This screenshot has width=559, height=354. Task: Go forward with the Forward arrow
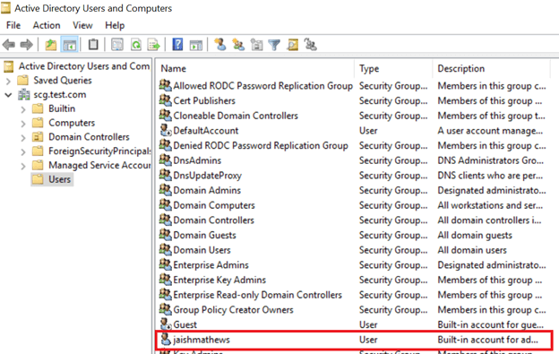(27, 45)
